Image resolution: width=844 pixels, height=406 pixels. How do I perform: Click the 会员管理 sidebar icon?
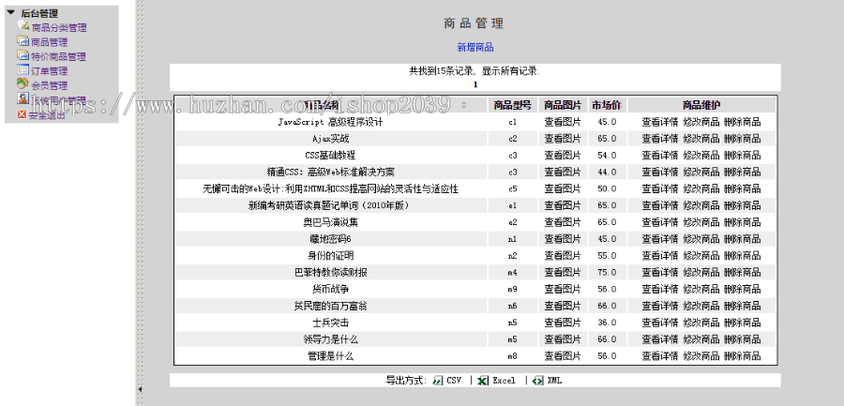(x=23, y=84)
